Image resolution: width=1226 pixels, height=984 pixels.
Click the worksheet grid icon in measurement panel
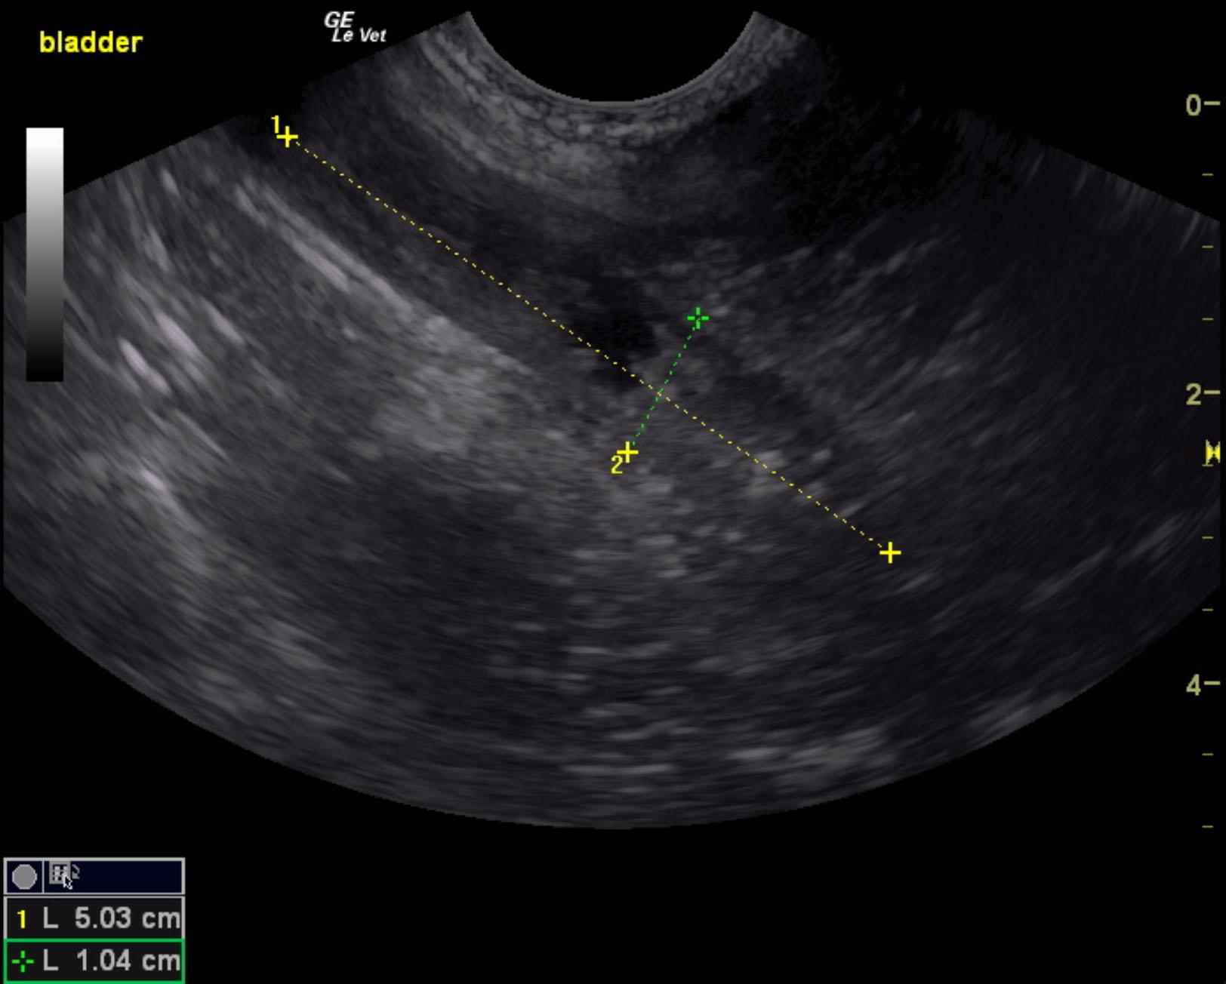click(x=60, y=875)
